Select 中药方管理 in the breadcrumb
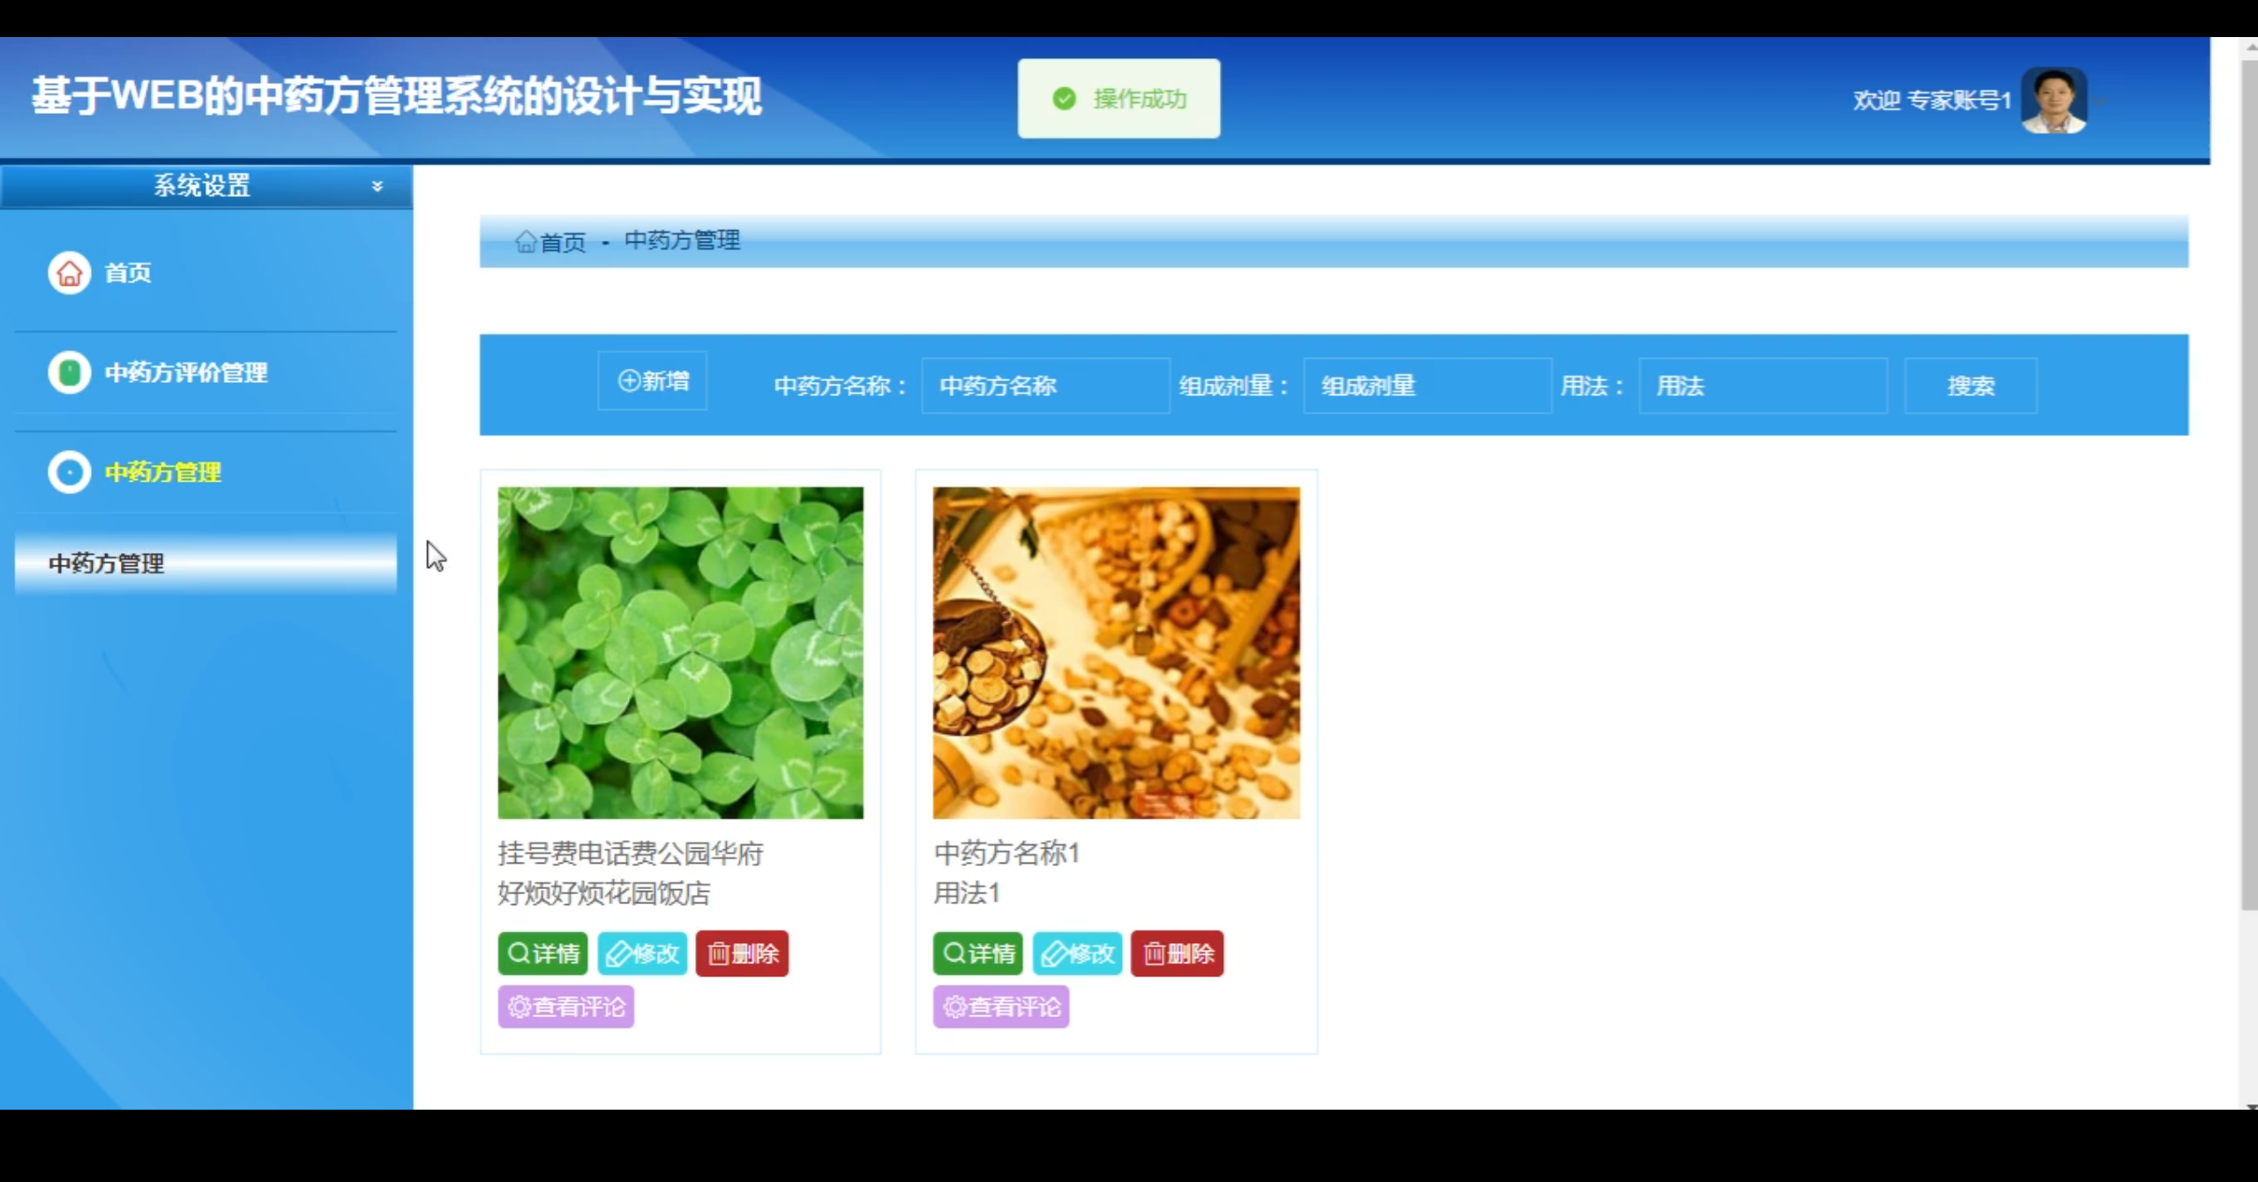 tap(682, 240)
